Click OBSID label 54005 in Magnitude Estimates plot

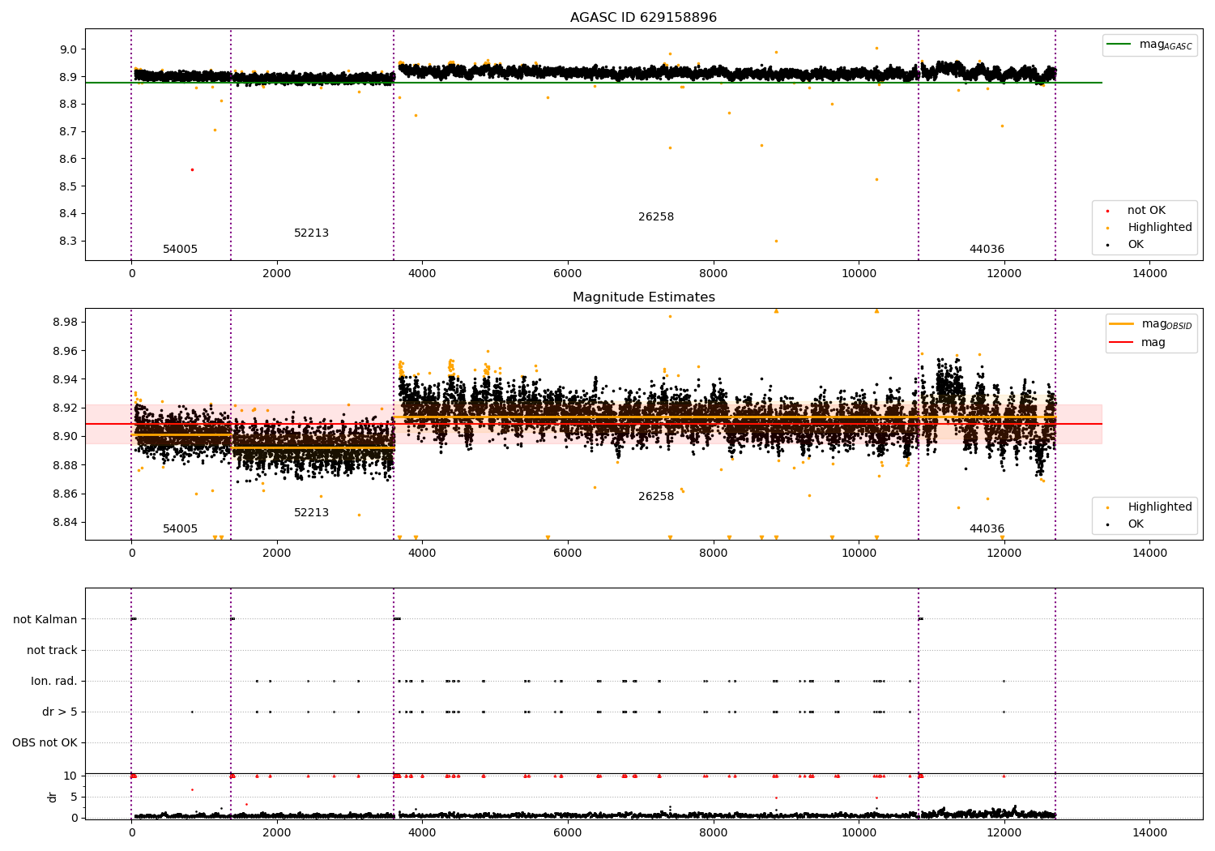(180, 529)
